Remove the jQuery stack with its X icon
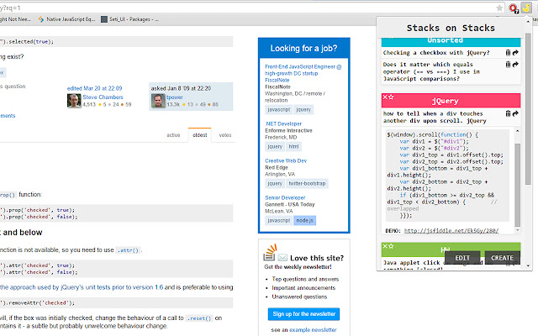Screen dimensions: 538x336 385,97
